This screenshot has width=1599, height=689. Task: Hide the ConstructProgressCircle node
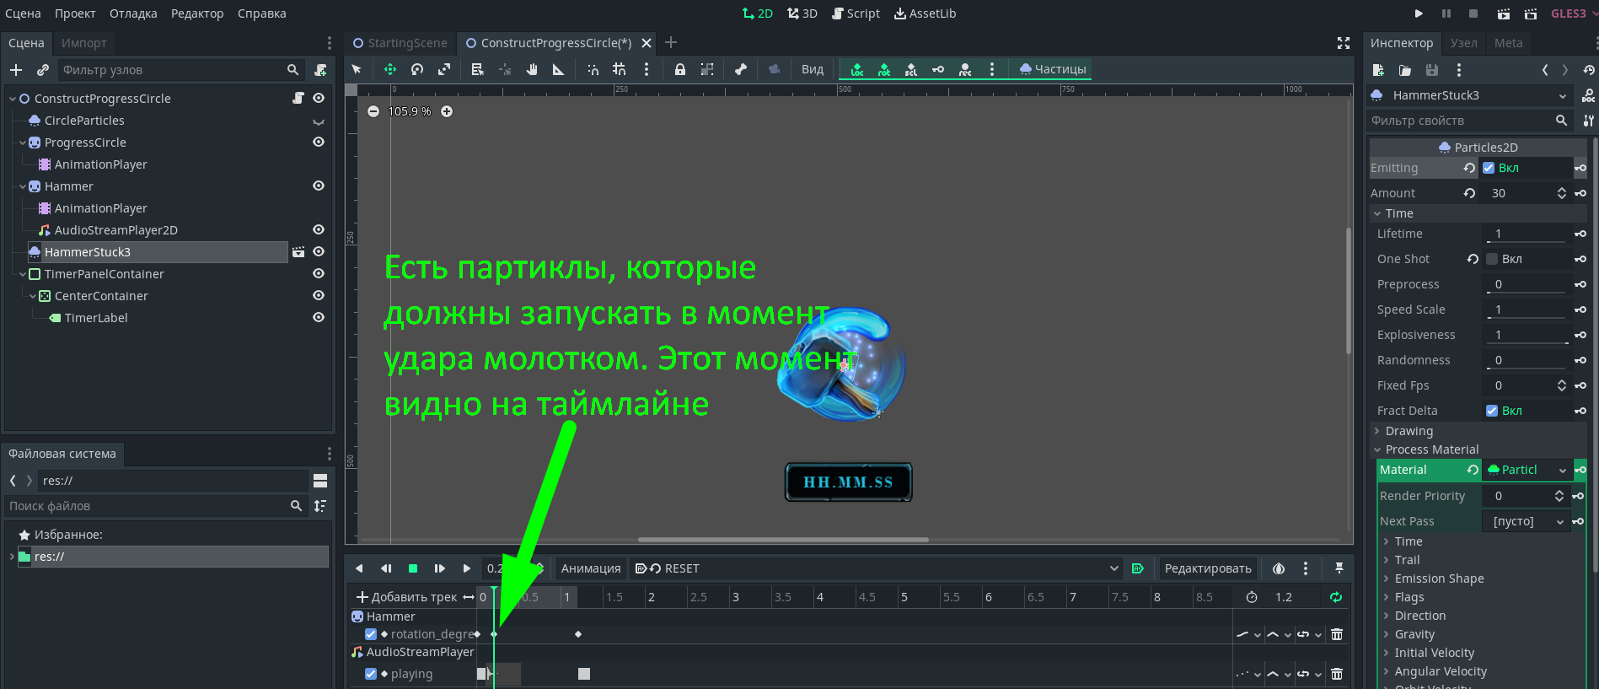click(319, 99)
